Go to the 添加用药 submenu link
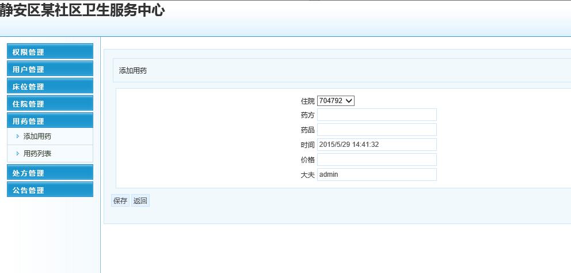This screenshot has height=273, width=571. click(x=37, y=136)
